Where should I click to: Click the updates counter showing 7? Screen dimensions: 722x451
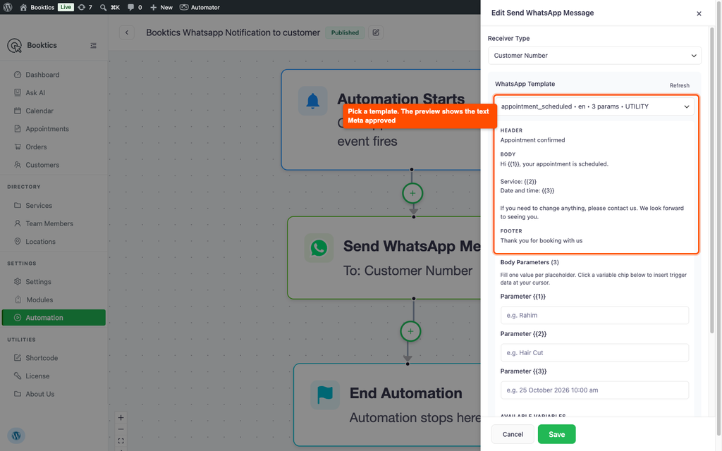point(85,7)
